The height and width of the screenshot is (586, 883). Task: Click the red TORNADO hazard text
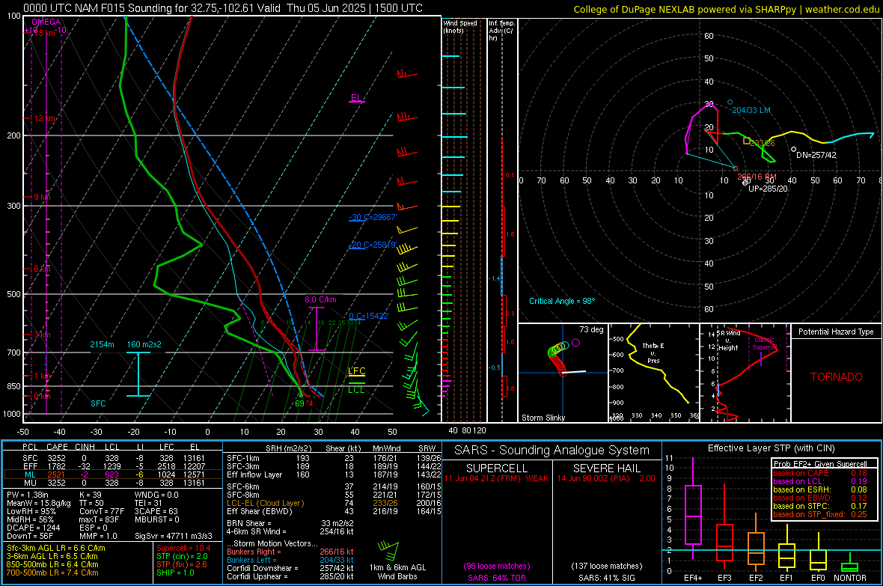pos(837,377)
